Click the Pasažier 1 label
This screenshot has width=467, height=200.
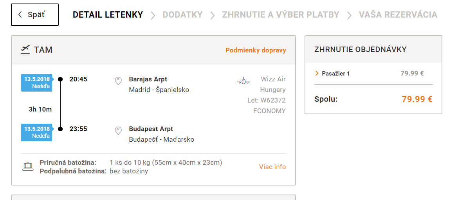point(335,74)
